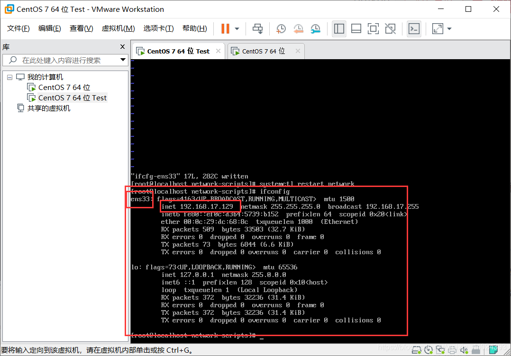Click the Unity mode toolbar icon
This screenshot has height=356, width=511.
click(x=390, y=28)
